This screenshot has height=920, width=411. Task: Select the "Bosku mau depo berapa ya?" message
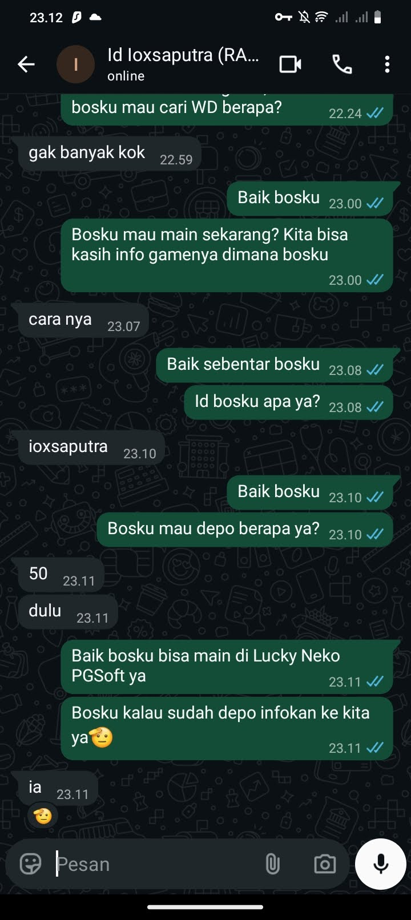pyautogui.click(x=244, y=530)
